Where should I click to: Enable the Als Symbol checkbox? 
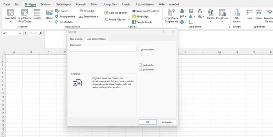(x=141, y=70)
